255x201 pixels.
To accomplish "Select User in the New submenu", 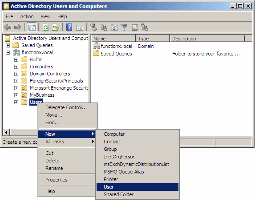I will tap(138, 187).
